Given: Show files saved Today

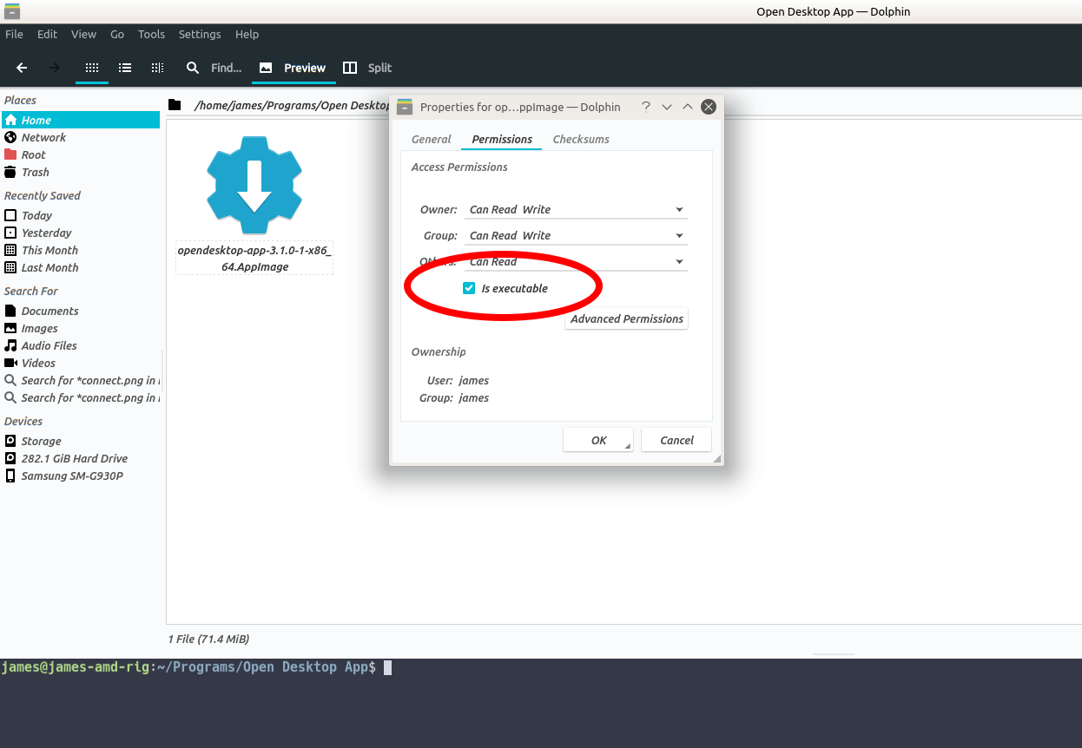Looking at the screenshot, I should pyautogui.click(x=81, y=215).
